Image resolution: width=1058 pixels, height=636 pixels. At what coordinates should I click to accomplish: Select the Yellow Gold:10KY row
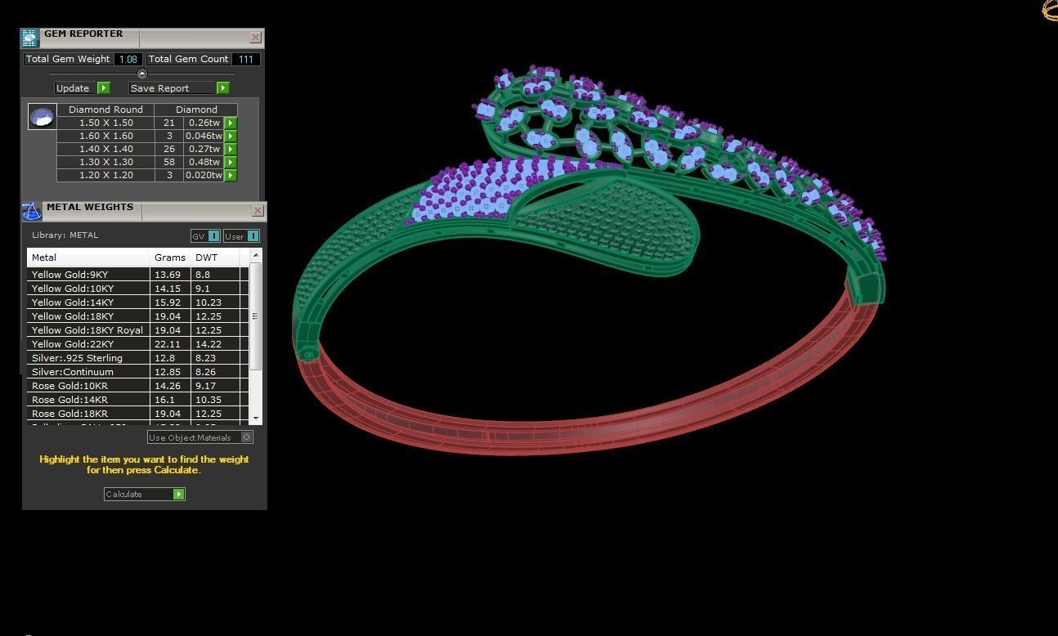coord(137,289)
